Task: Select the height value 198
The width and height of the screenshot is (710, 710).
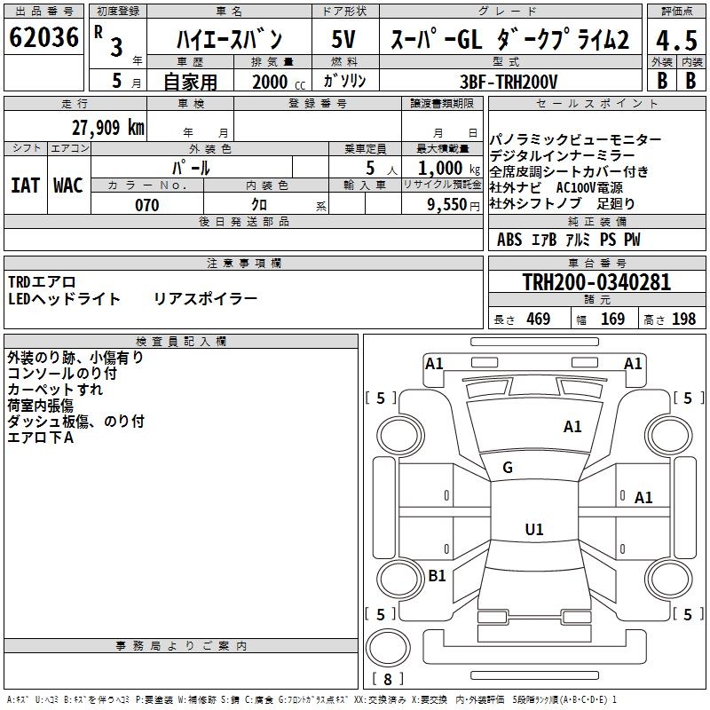Action: click(683, 319)
